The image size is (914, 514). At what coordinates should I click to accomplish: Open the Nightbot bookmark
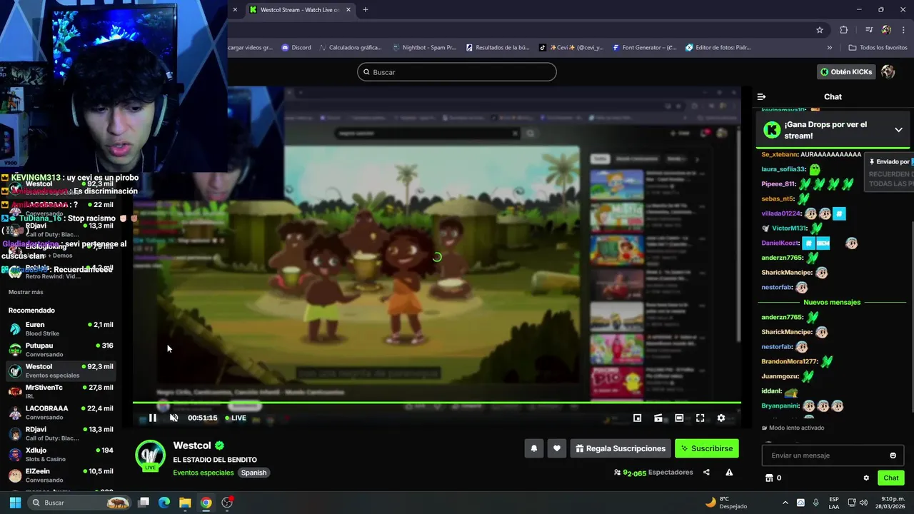click(424, 48)
